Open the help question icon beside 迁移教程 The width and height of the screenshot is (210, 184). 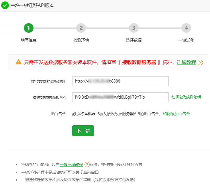point(200,62)
